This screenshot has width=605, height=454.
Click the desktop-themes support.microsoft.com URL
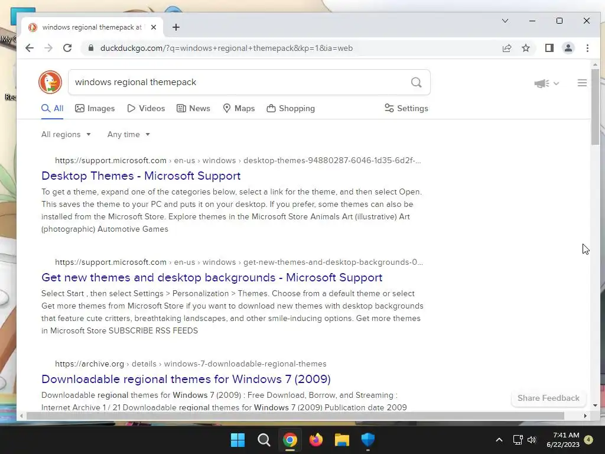click(x=238, y=160)
